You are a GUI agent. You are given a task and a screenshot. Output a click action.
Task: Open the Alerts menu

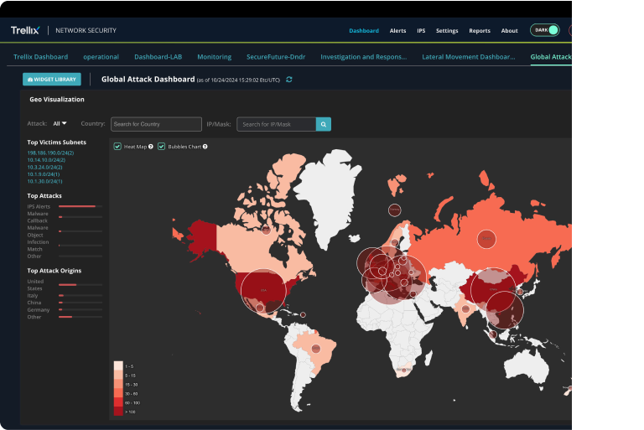[397, 31]
